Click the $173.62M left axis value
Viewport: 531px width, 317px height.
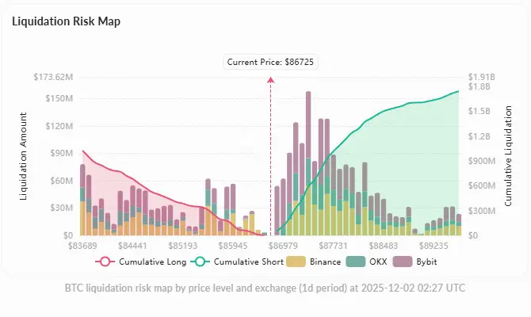[53, 77]
